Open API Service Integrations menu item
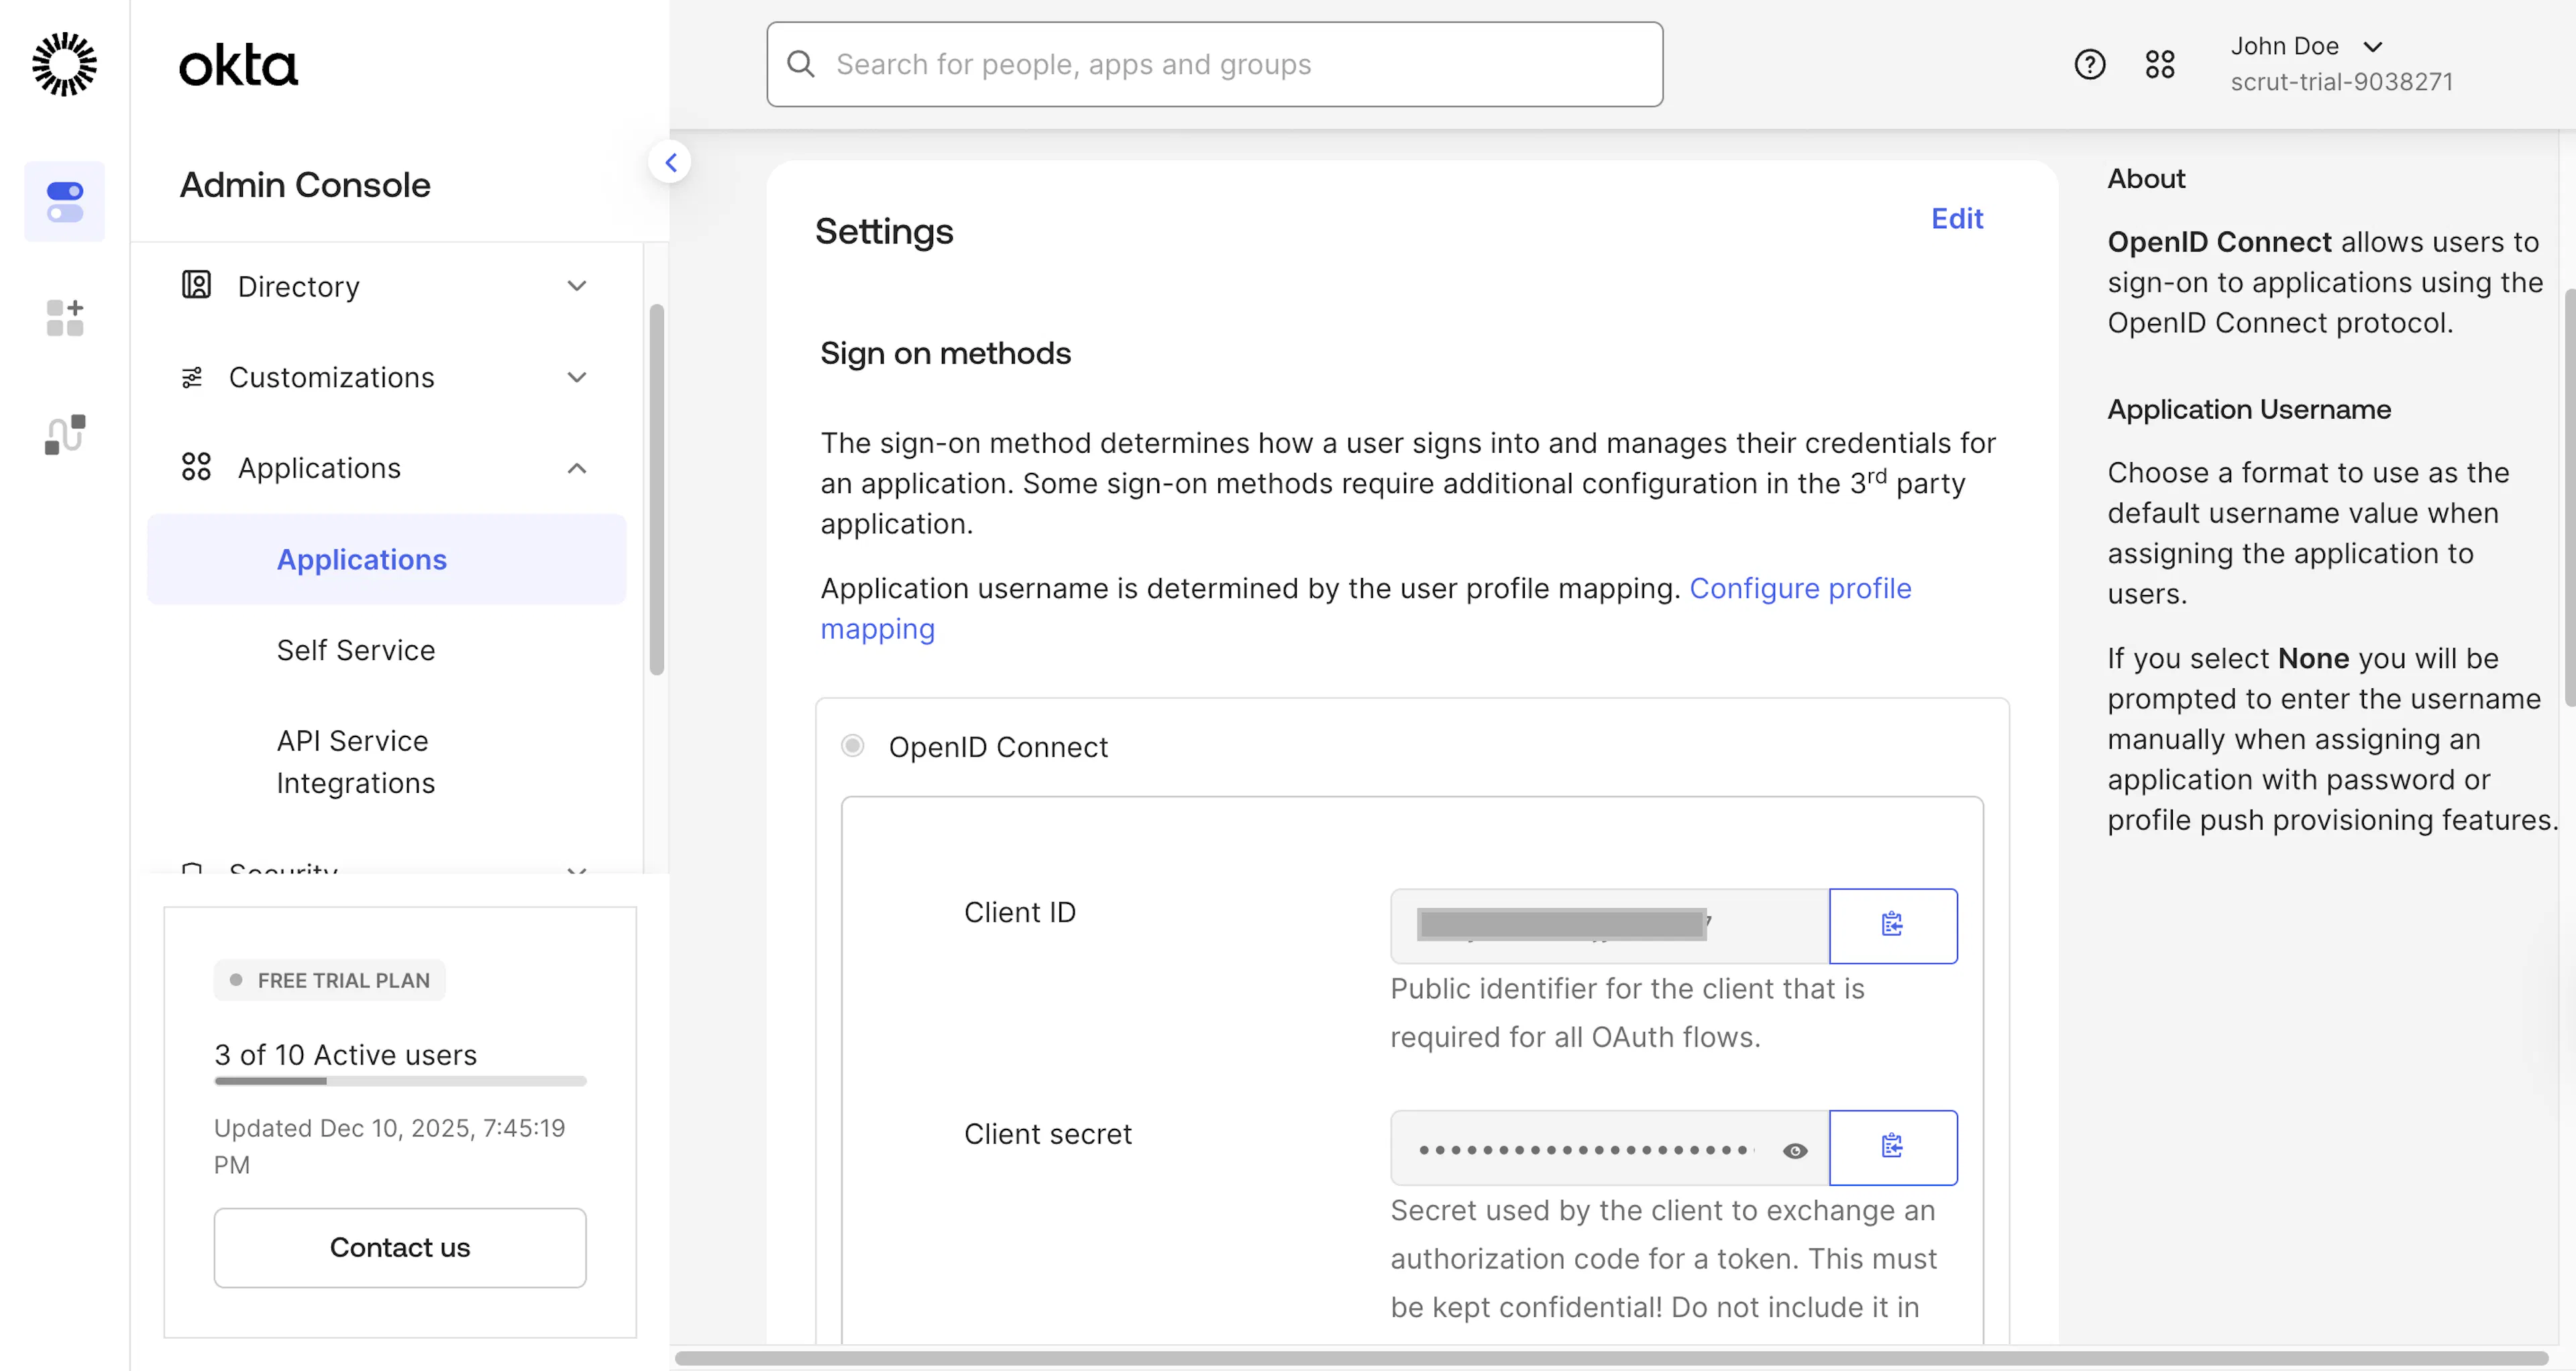 point(356,761)
